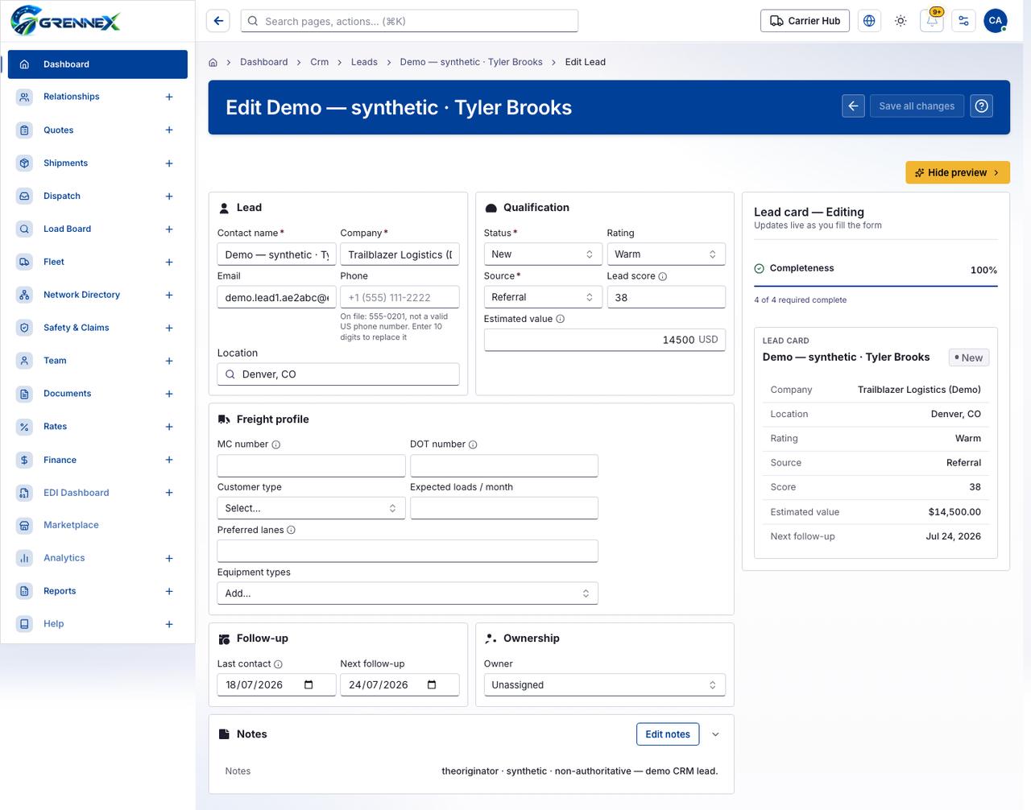Click the Save all changes button
This screenshot has width=1031, height=810.
click(917, 106)
